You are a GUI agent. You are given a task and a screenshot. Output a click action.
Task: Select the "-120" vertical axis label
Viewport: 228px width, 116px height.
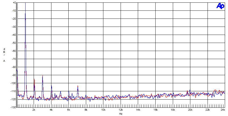(14, 99)
